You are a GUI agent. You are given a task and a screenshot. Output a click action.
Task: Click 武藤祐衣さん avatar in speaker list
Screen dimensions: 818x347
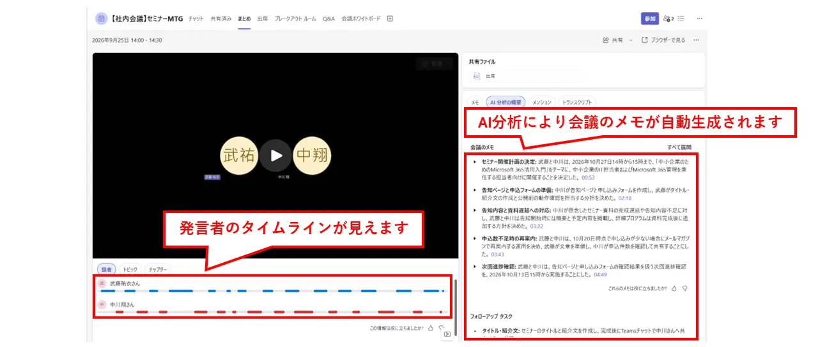point(102,283)
